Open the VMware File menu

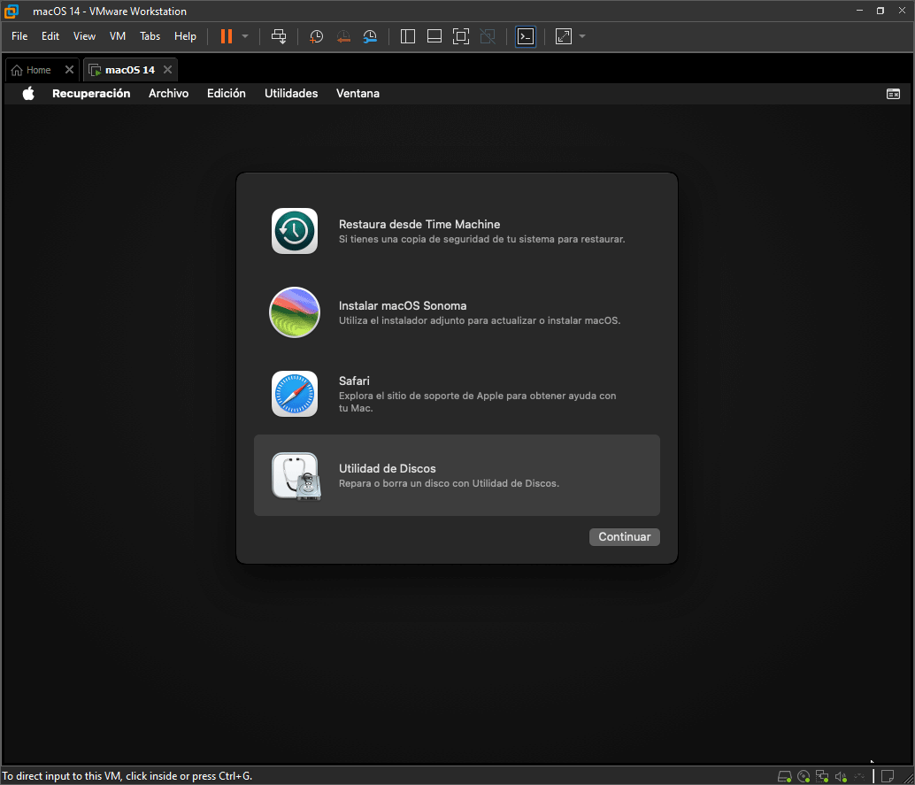(x=19, y=36)
